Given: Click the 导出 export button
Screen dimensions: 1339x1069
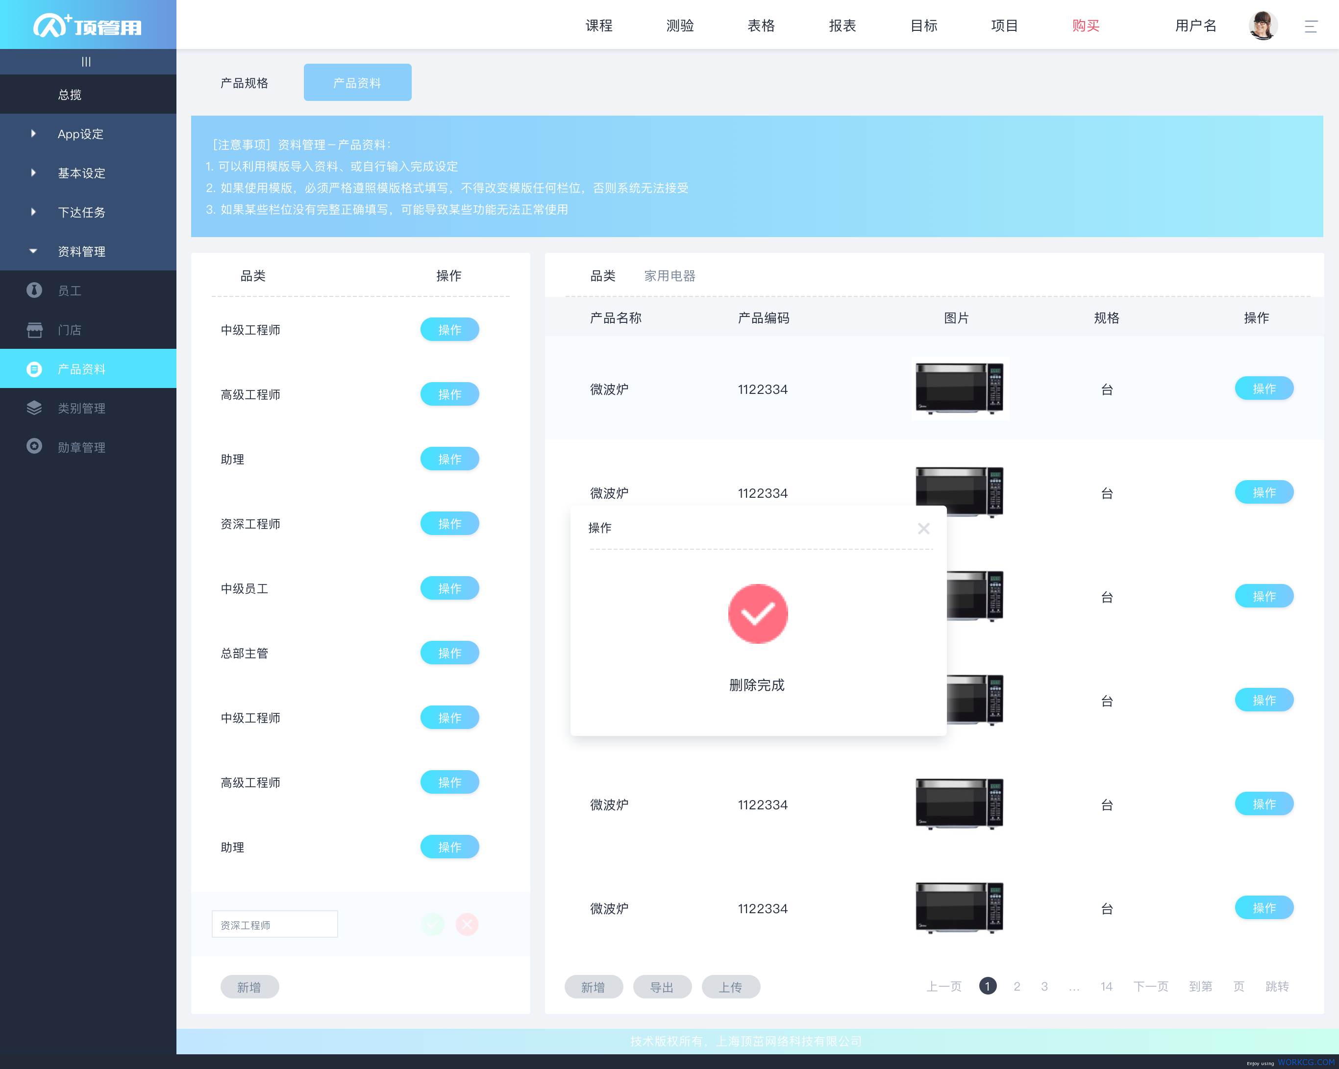Looking at the screenshot, I should coord(662,986).
